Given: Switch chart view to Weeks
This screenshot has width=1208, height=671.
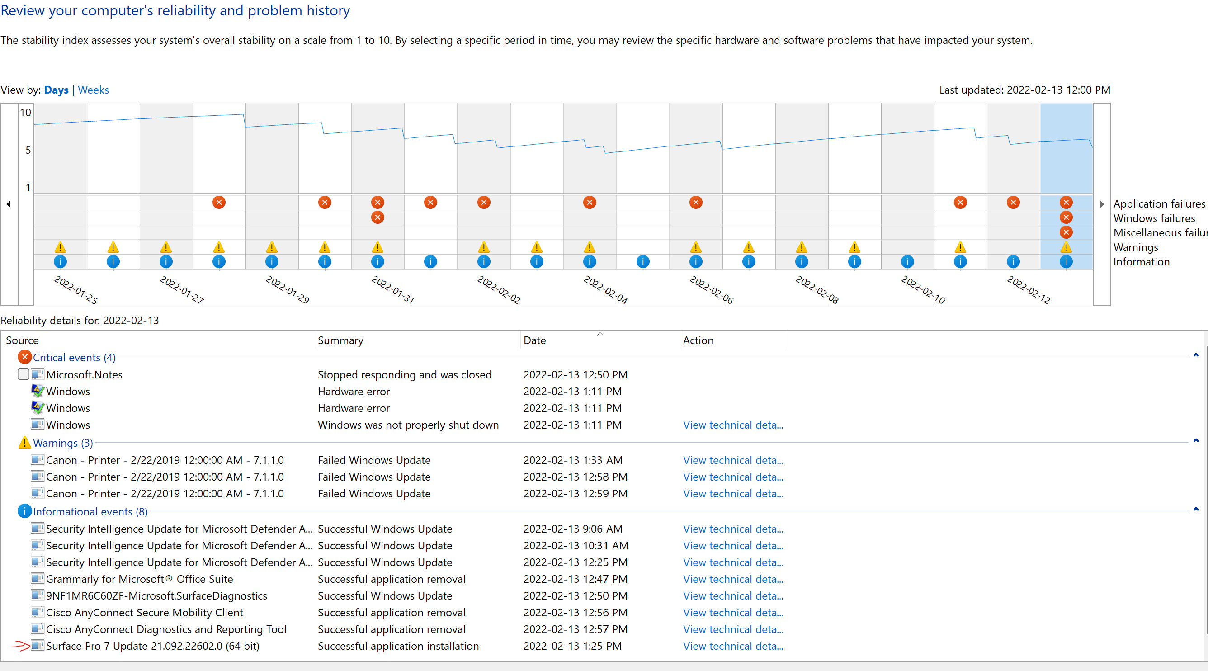Looking at the screenshot, I should pyautogui.click(x=93, y=90).
